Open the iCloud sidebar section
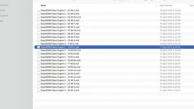The width and height of the screenshot is (194, 109). click(3, 10)
